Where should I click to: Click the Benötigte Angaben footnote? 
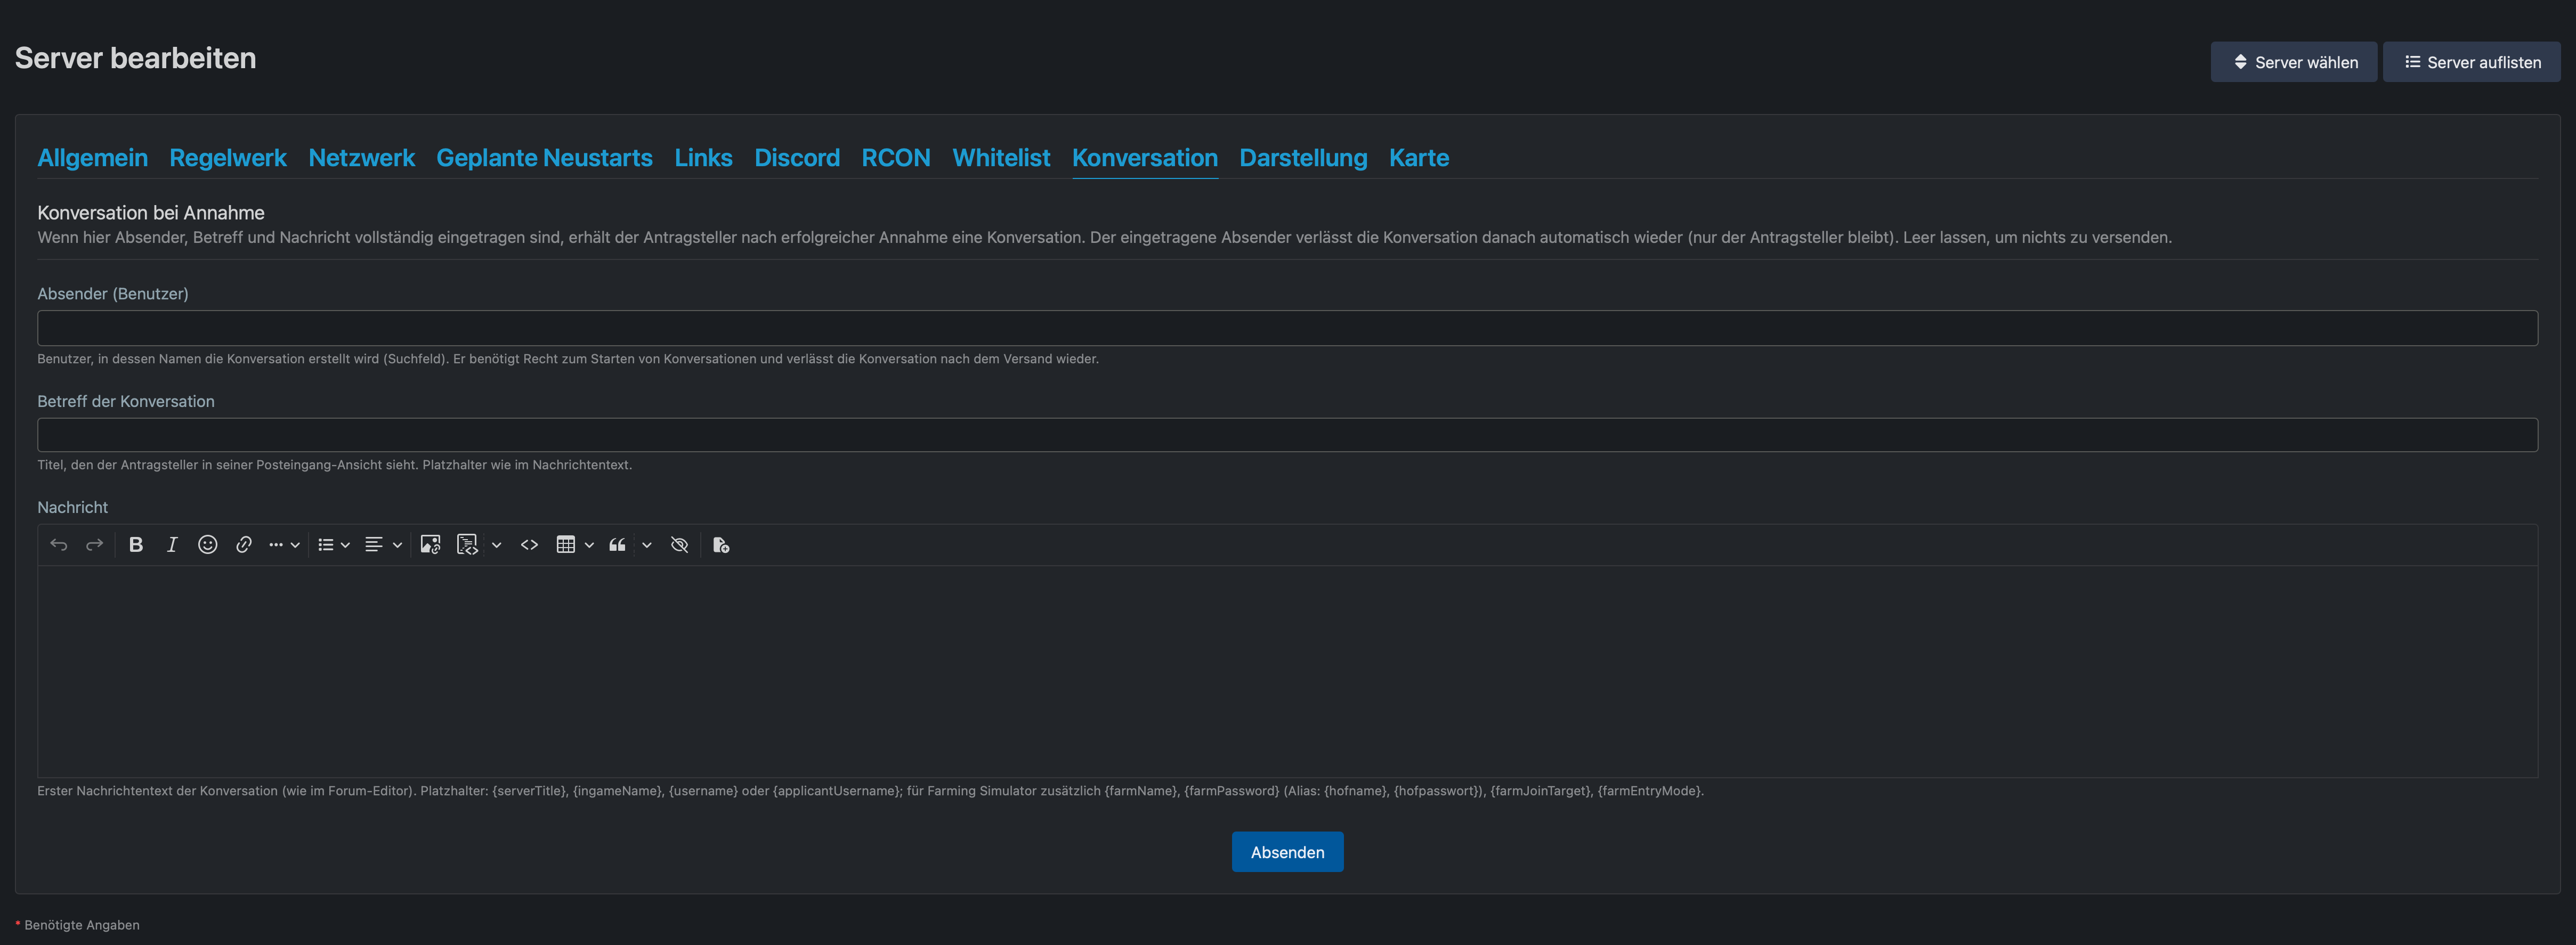(82, 925)
